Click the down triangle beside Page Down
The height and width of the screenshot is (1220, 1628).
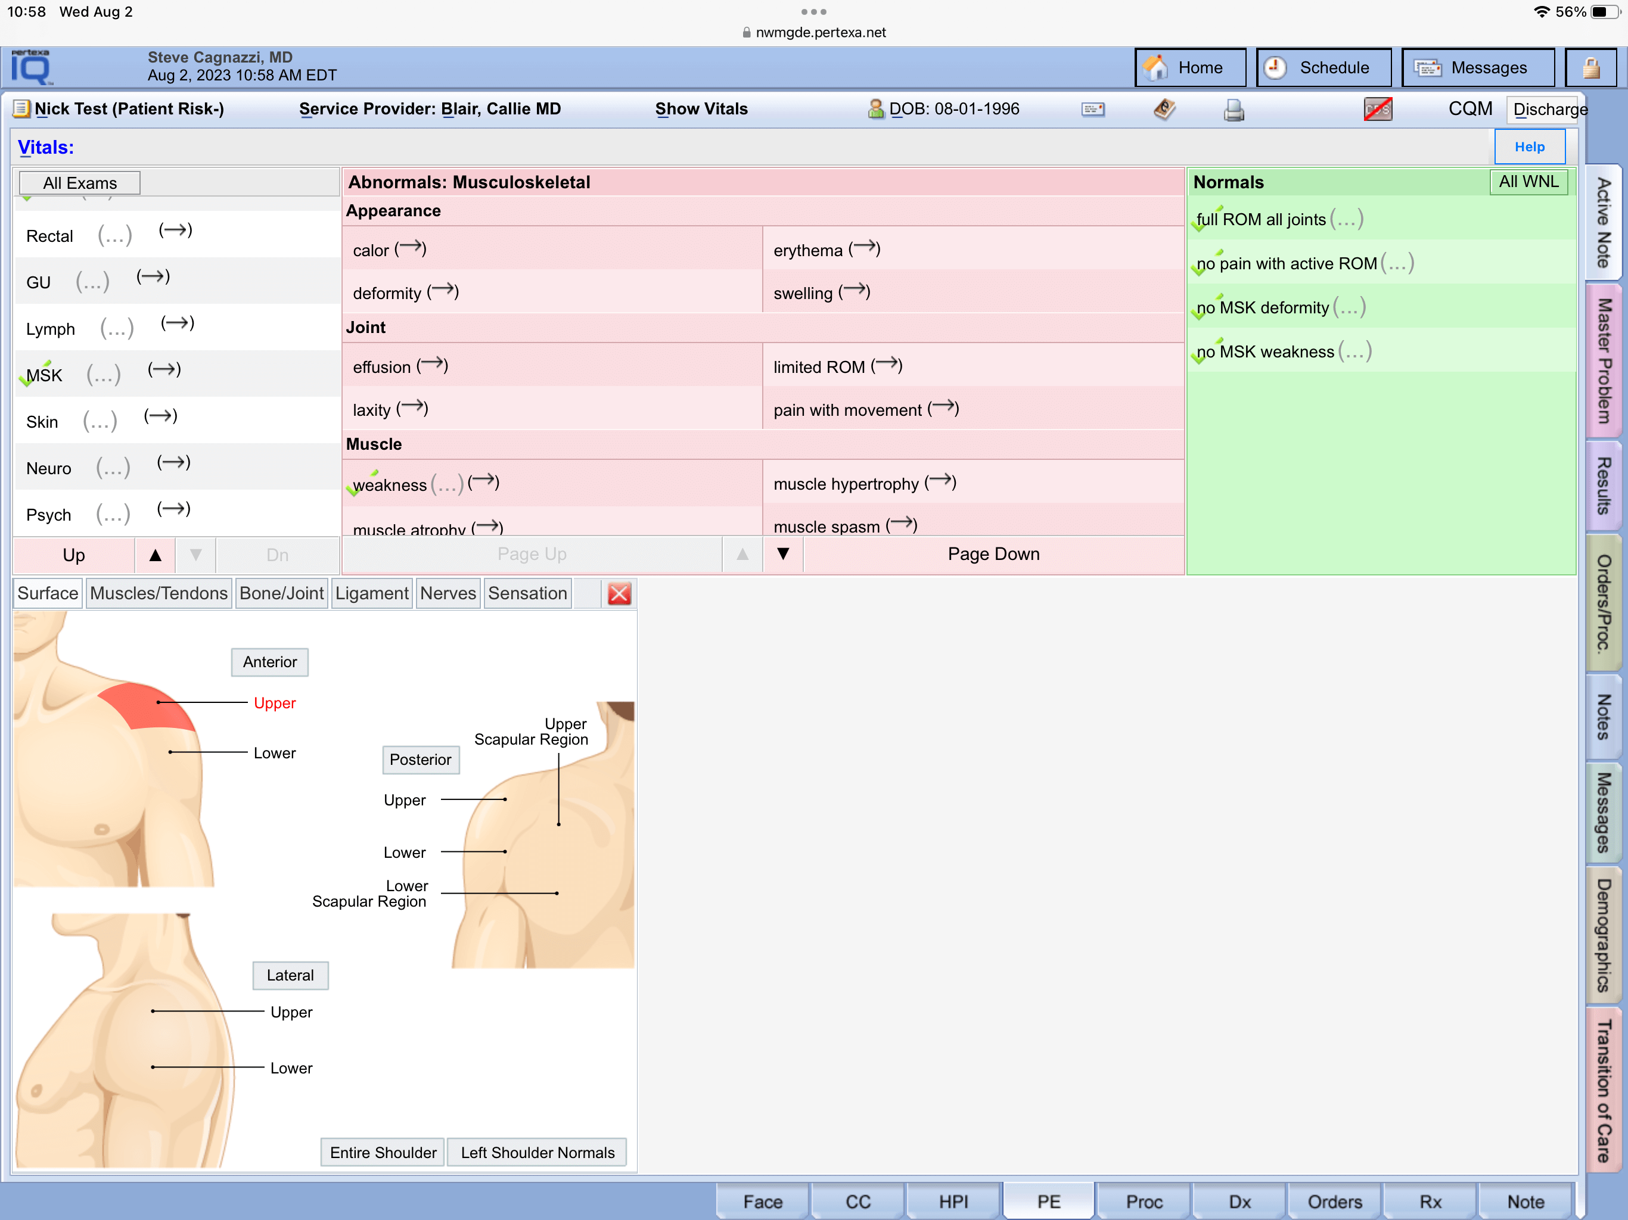point(783,554)
